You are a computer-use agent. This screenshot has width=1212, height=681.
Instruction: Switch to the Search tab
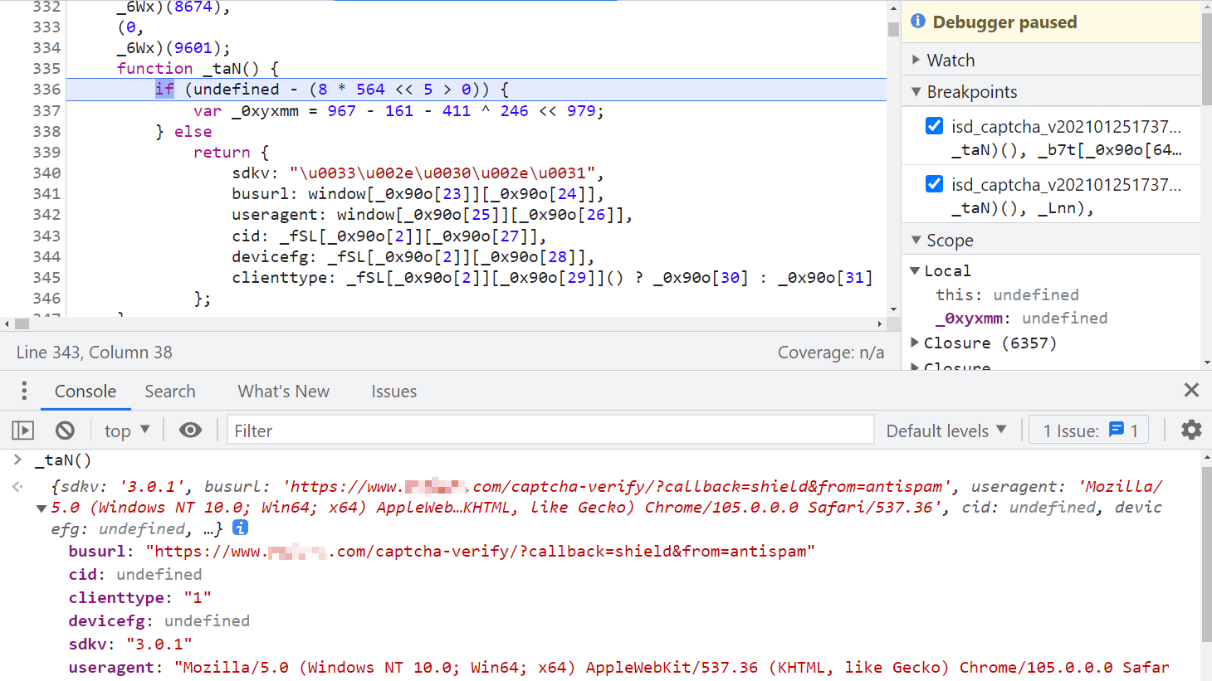pos(170,391)
